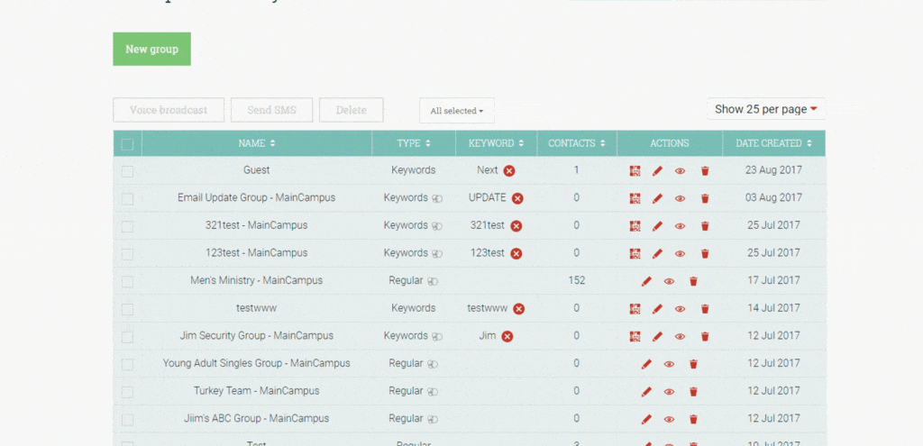Edit the Turkey Team - MainCampus group
This screenshot has height=446, width=923.
pos(646,392)
